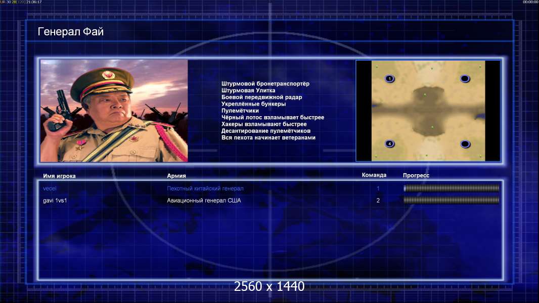Viewport: 539px width, 303px height.
Task: Select player name 'vecel'
Action: click(x=50, y=188)
